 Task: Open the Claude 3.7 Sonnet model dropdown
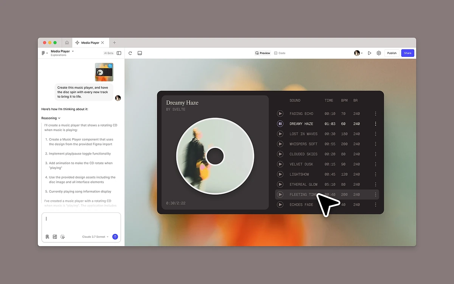pos(95,237)
